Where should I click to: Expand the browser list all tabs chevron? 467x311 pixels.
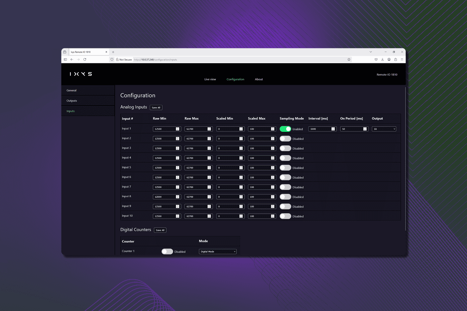point(371,52)
